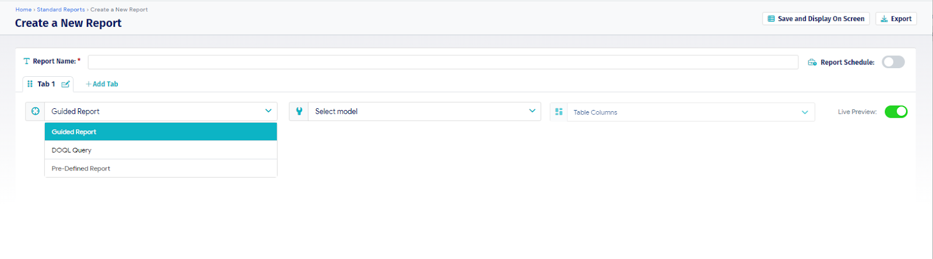
Task: Click the Tab 1 drag handle icon
Action: pos(30,84)
